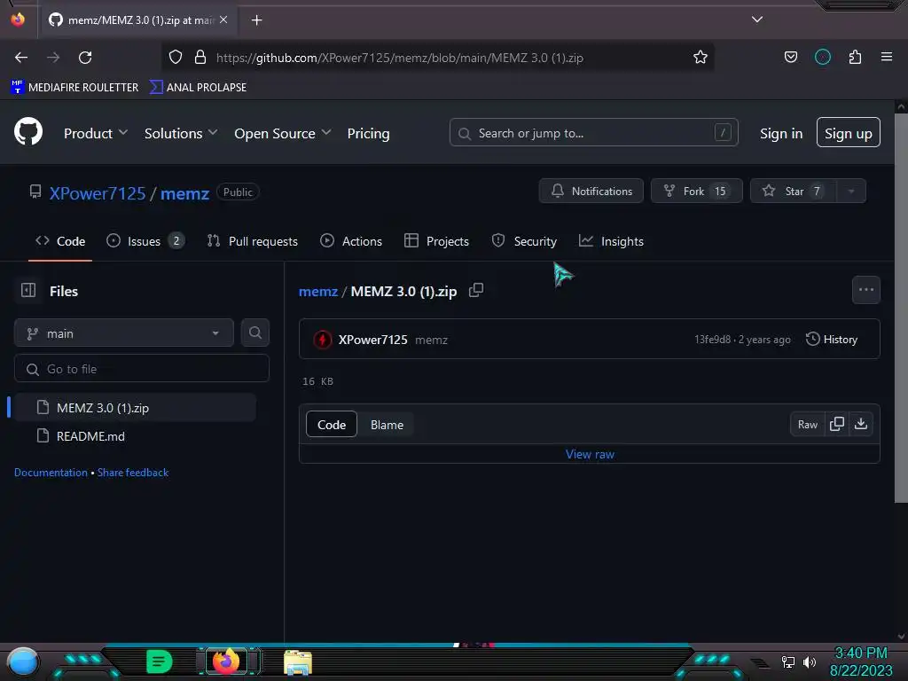Click the XPower7125 avatar icon
The height and width of the screenshot is (681, 908).
[323, 340]
